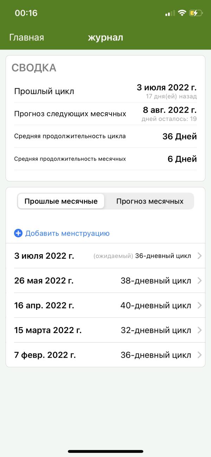This screenshot has height=457, width=211.
Task: Select the 38-дневный цикл list row
Action: (x=105, y=280)
